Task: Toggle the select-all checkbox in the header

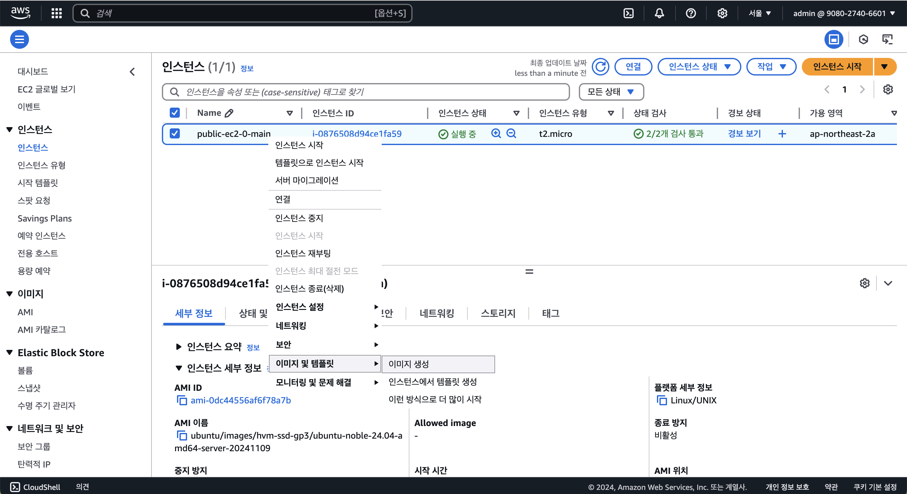Action: click(175, 113)
